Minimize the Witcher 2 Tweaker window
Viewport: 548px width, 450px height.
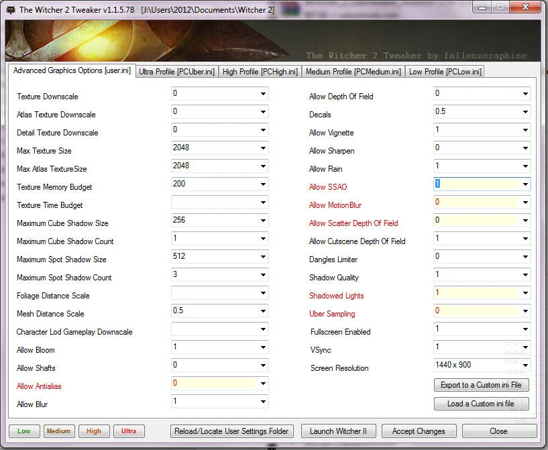pyautogui.click(x=482, y=7)
